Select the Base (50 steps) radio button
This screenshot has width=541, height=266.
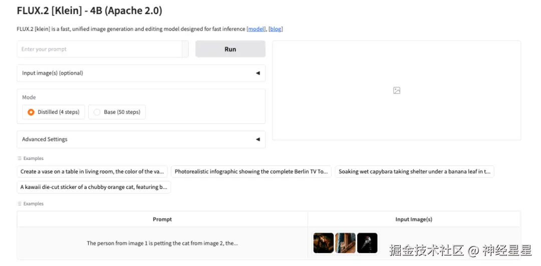click(x=97, y=112)
